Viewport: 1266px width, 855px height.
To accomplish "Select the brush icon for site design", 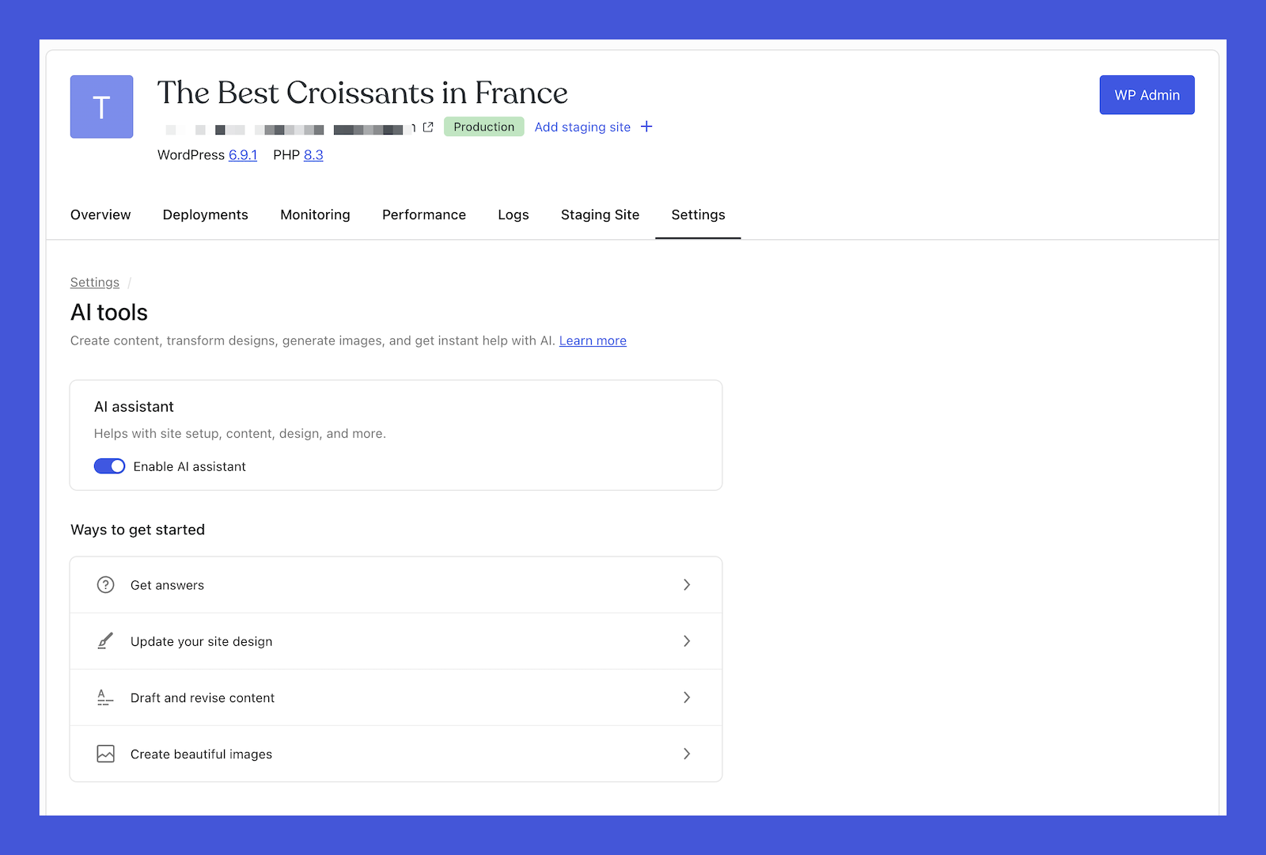I will tap(105, 641).
